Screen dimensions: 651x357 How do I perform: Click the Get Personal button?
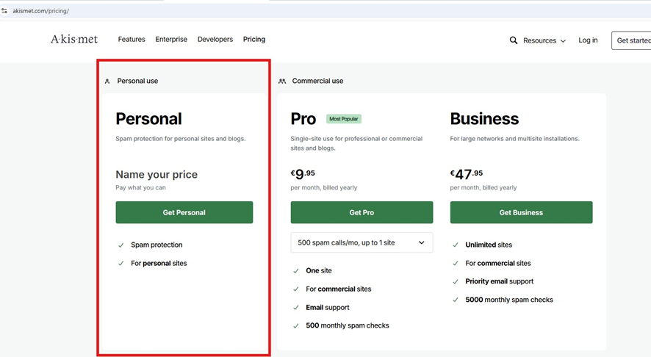point(184,212)
